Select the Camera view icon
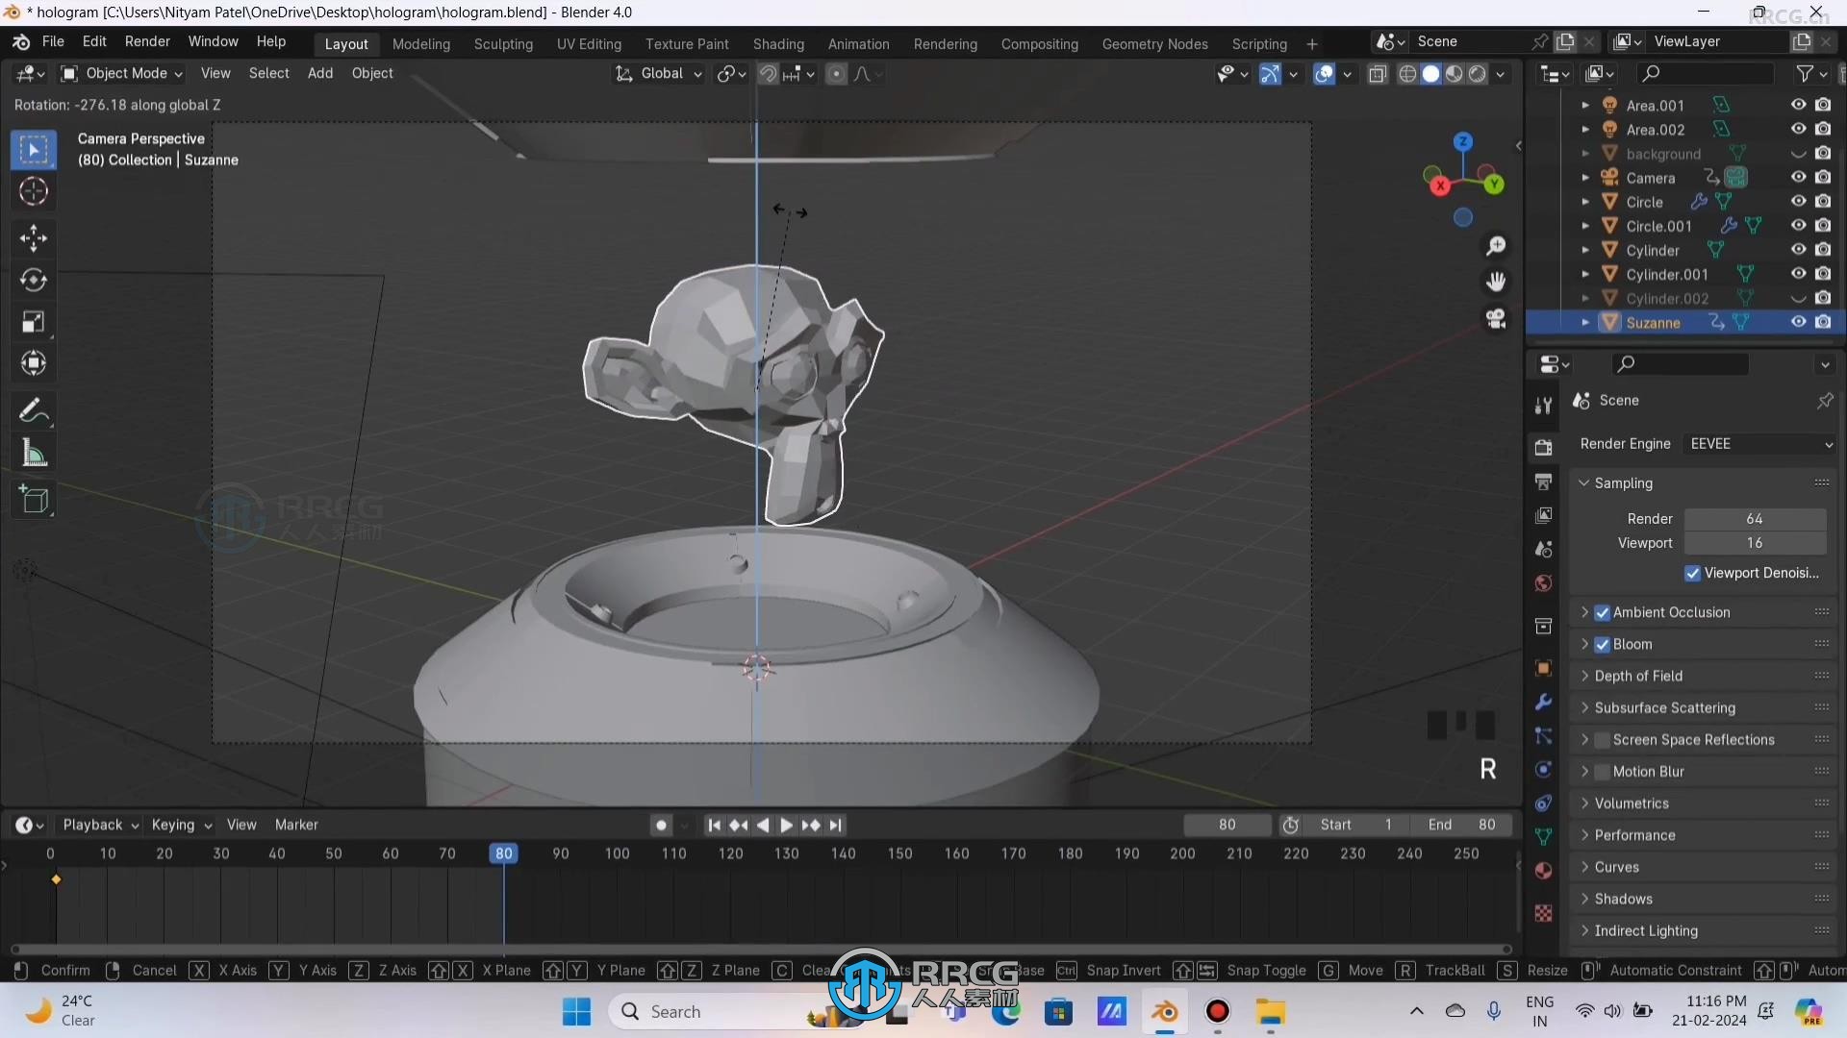 pos(1497,321)
